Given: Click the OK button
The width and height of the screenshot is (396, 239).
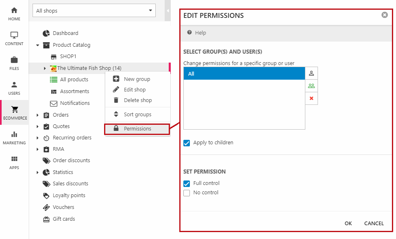Looking at the screenshot, I should tap(348, 223).
